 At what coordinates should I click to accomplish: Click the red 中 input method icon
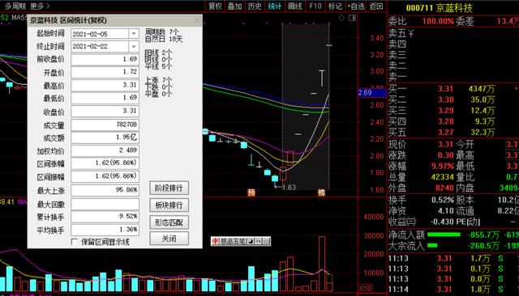[215, 242]
